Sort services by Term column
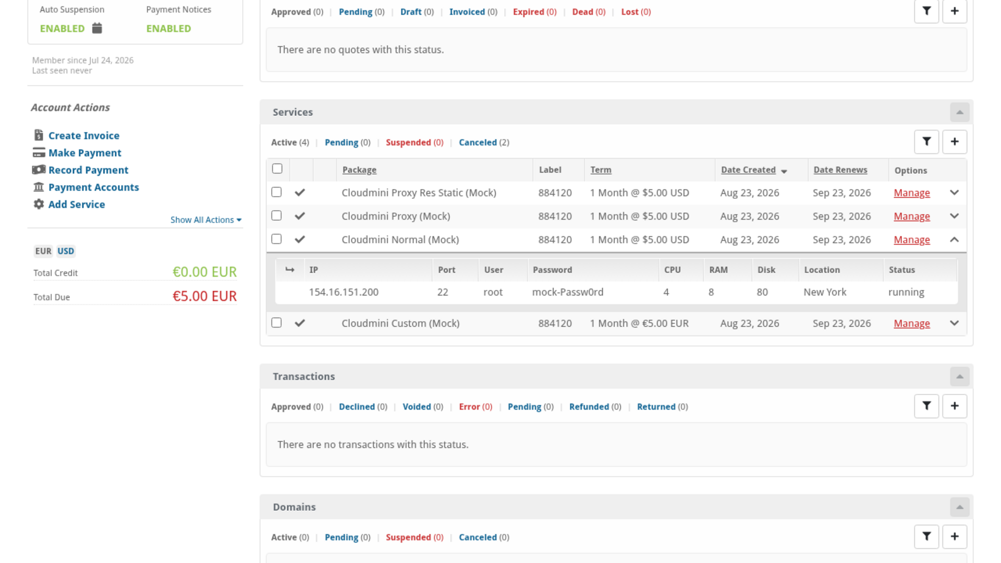 (601, 170)
